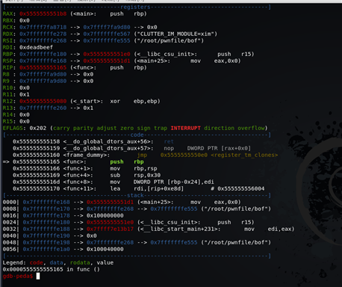This screenshot has height=287, width=342.
Task: Select stack entry 0056 value 0x100040000
Action: coord(105,249)
